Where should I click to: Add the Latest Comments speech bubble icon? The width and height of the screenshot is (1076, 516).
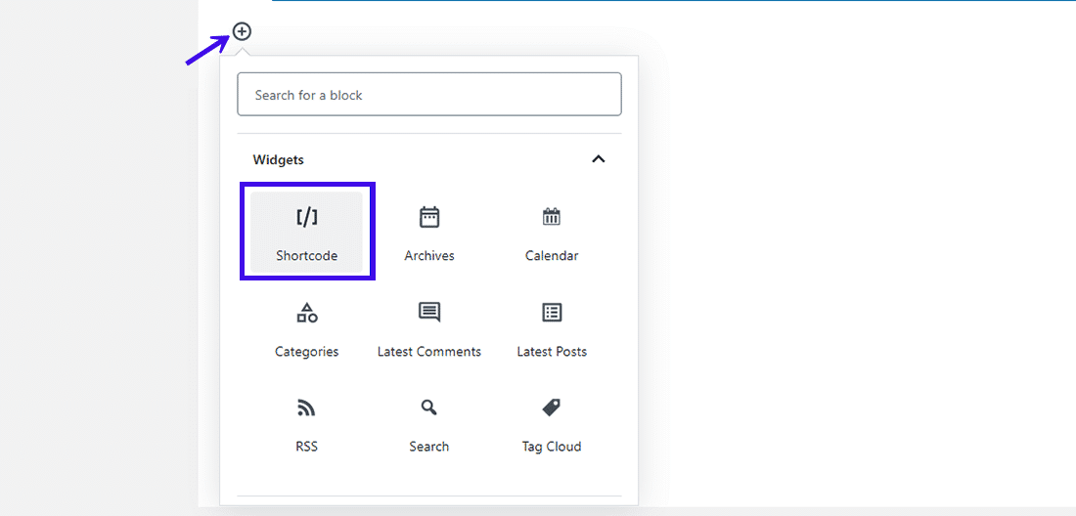(x=429, y=313)
